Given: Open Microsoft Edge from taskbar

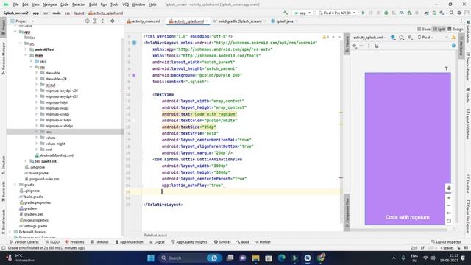Looking at the screenshot, I should (x=281, y=258).
